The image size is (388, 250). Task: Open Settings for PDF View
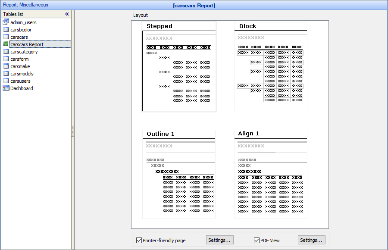click(311, 240)
